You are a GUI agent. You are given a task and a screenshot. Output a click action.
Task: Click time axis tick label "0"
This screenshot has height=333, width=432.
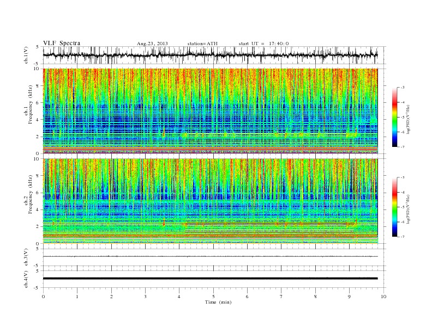43,297
